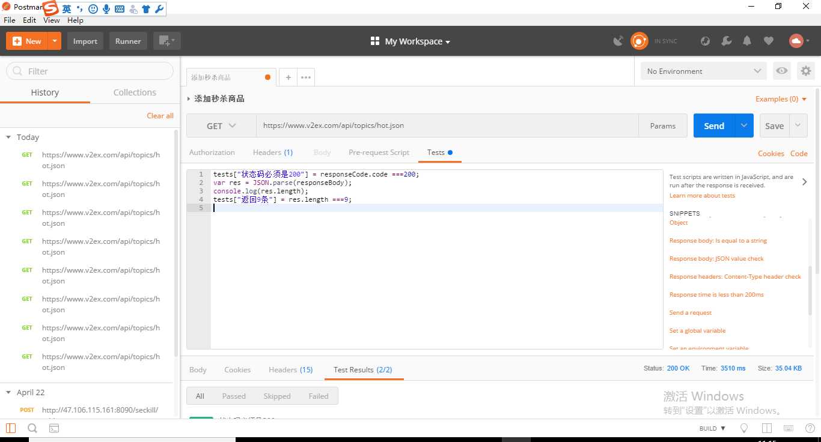Open the BUILD mode dropdown
The height and width of the screenshot is (442, 821).
pos(712,428)
